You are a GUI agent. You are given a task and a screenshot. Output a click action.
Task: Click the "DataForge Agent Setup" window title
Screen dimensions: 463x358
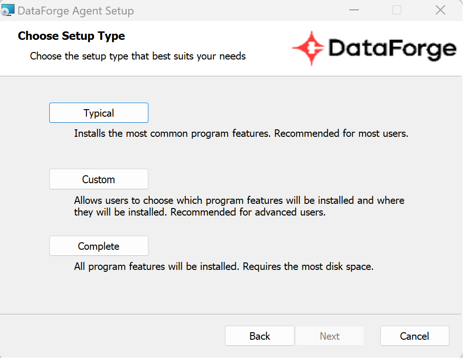click(76, 11)
